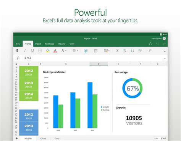Viewport: 181px width, 141px height.
Task: Select green 2012 tile with 23424
Action: (29, 72)
